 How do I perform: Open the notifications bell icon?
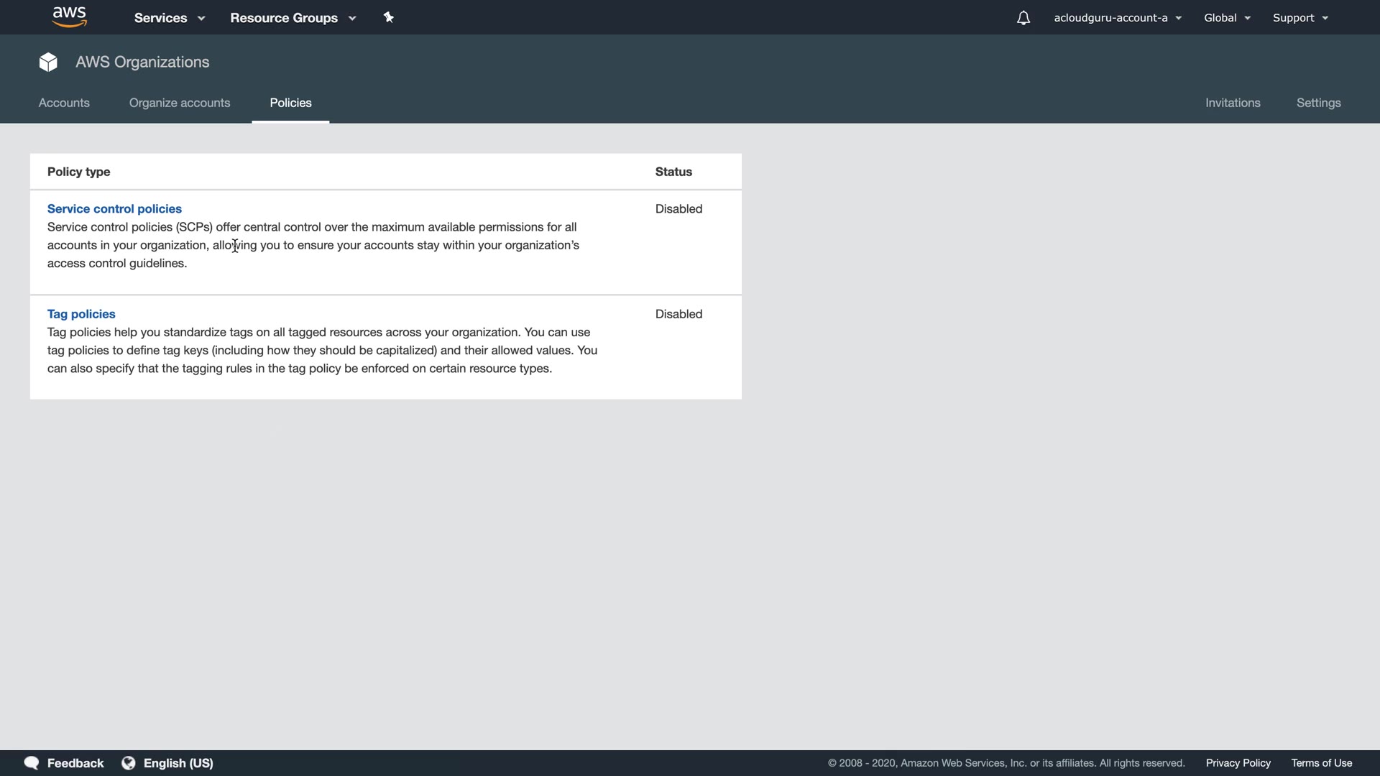[x=1023, y=18]
